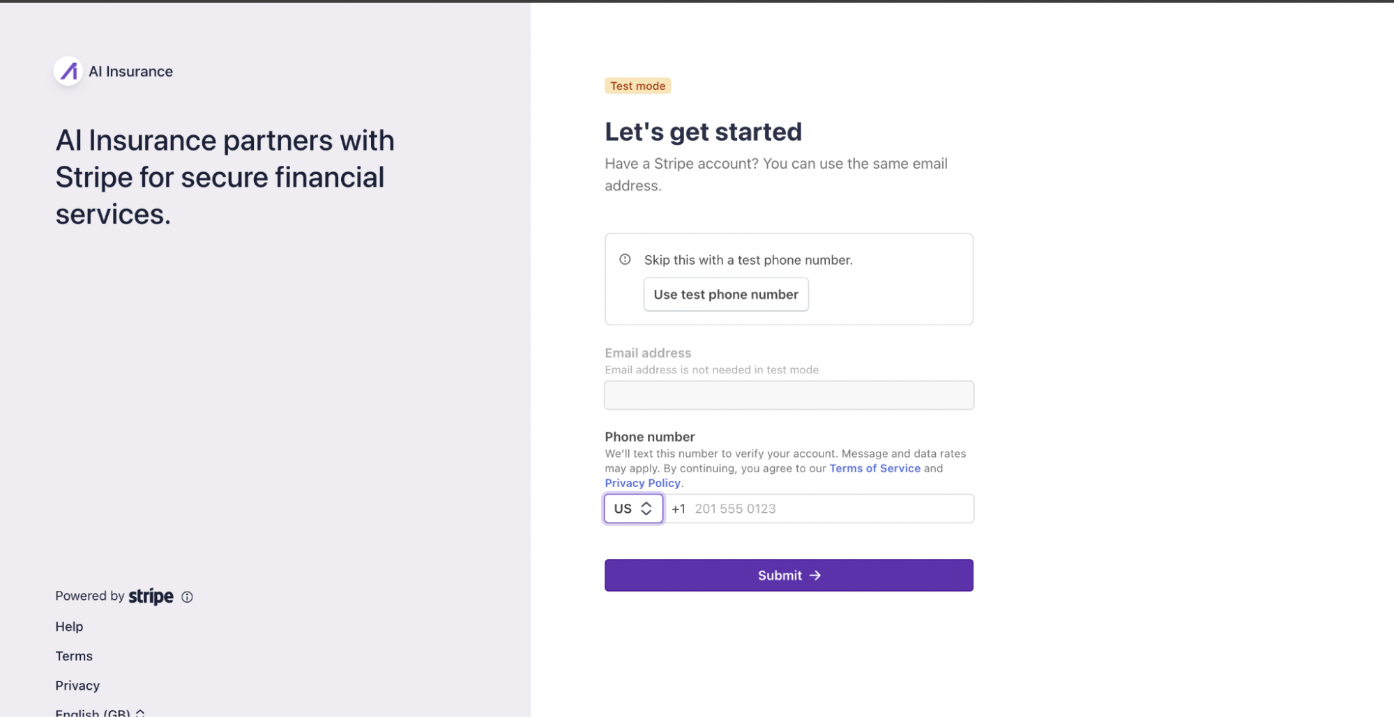Click the Test mode badge
Viewport: 1394px width, 717px height.
pyautogui.click(x=637, y=86)
